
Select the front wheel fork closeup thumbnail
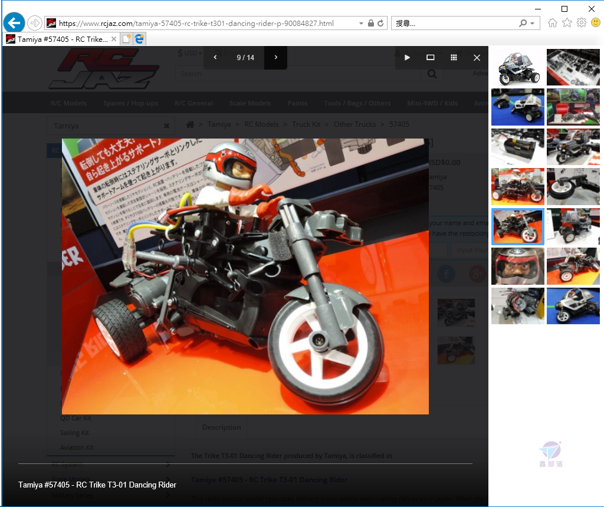coord(573,187)
